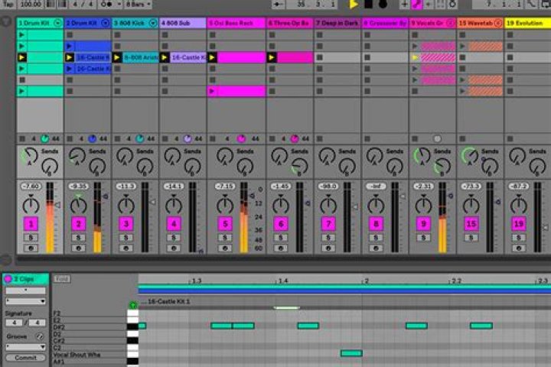The height and width of the screenshot is (367, 551).
Task: Click the fold button on 9 Vocals track
Action: (x=450, y=23)
